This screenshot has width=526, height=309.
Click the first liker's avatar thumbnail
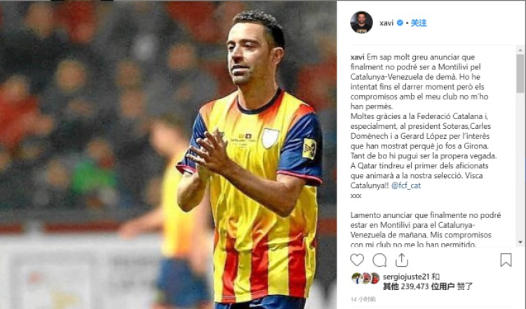point(356,278)
